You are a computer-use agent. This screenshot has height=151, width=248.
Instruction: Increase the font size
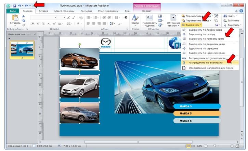point(68,18)
